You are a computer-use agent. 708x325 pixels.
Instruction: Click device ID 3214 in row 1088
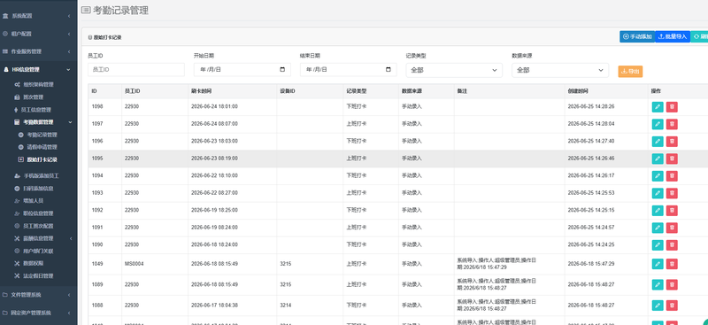(285, 306)
